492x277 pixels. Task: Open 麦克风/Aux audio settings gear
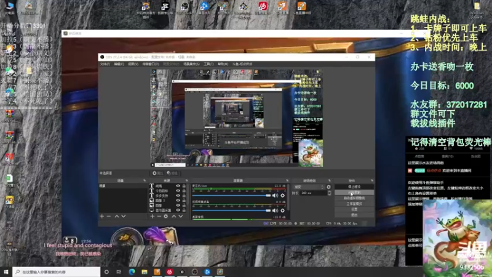pos(283,195)
